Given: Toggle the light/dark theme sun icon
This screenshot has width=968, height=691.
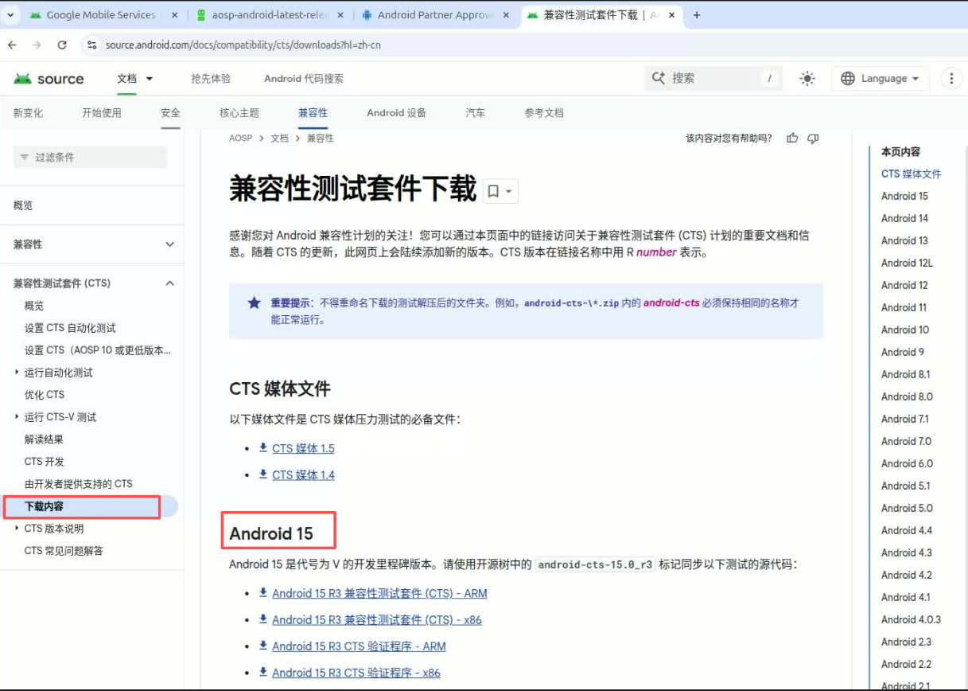Looking at the screenshot, I should pyautogui.click(x=807, y=78).
